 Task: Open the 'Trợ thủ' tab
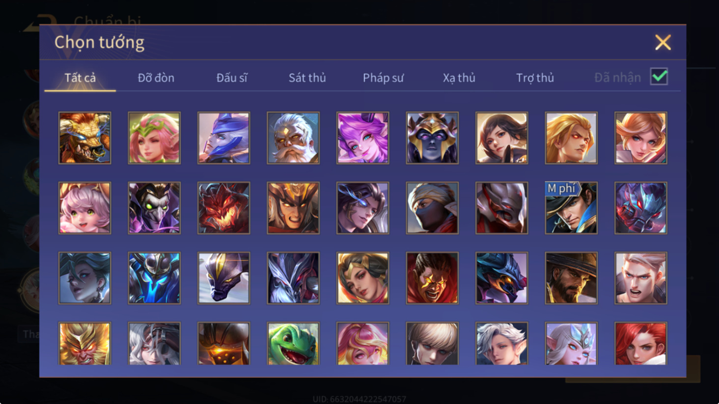(535, 77)
